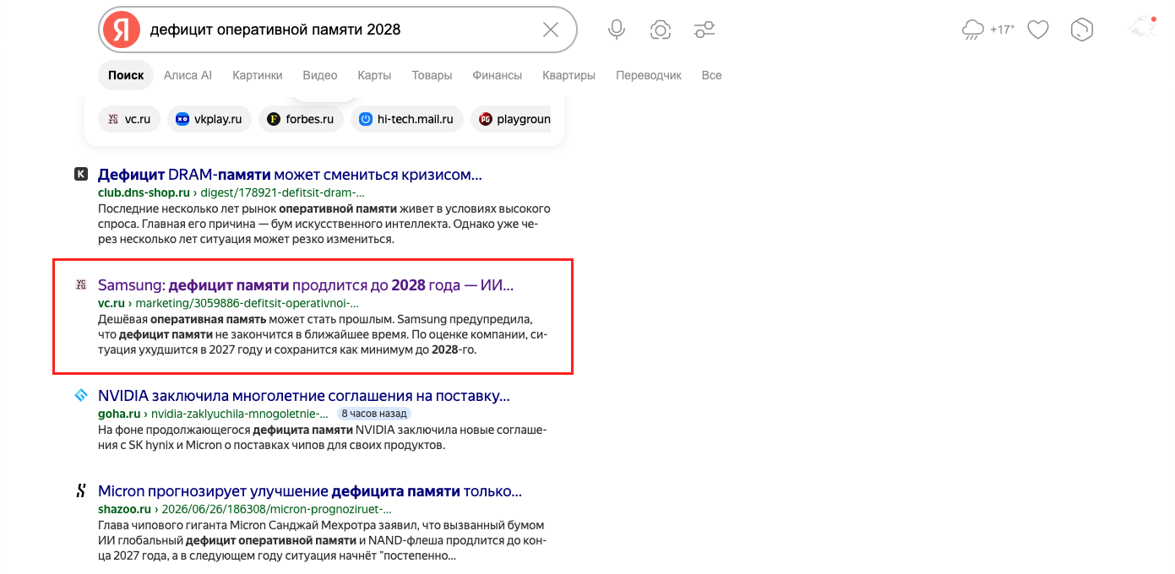Filter results by the hi-tech.mail.ru chip
This screenshot has height=574, width=1175.
(x=407, y=119)
